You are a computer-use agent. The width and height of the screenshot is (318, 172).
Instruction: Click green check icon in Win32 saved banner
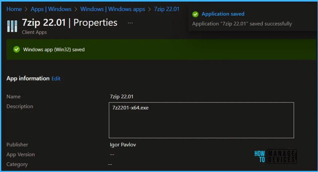(17, 49)
